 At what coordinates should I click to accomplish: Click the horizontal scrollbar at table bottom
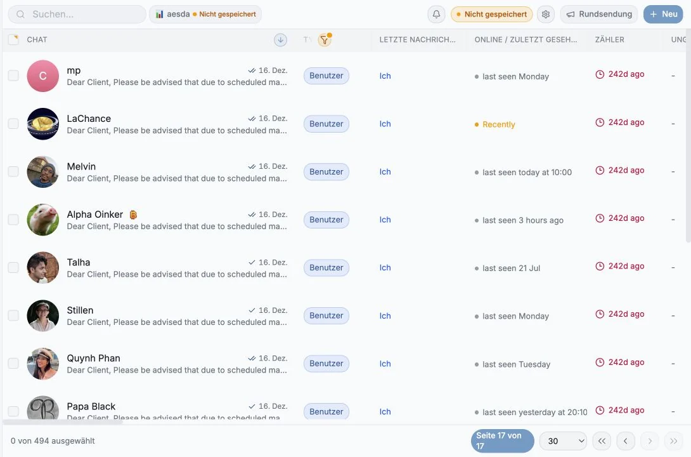tap(63, 422)
